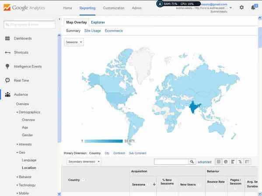This screenshot has height=196, width=262.
Task: Select the Map Overlay tab
Action: 77,22
